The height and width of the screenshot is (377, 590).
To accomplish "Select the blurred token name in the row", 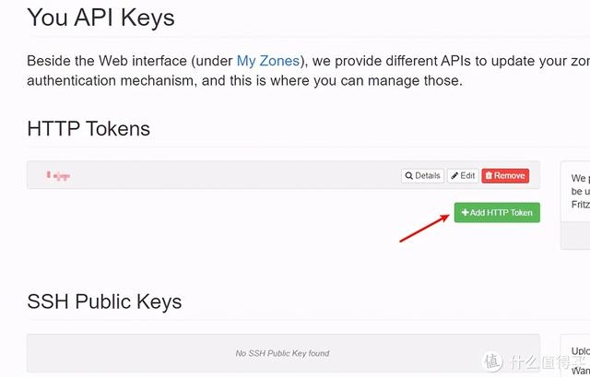I will (x=58, y=176).
